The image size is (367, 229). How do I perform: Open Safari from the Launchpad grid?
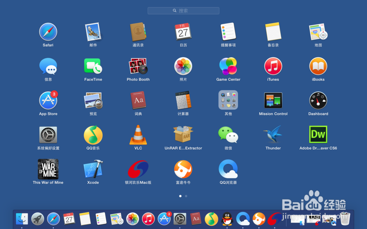pos(48,32)
